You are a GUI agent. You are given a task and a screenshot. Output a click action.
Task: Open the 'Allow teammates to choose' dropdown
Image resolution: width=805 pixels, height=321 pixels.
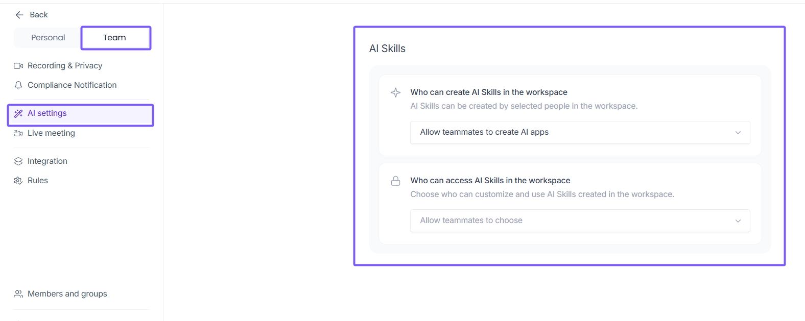click(580, 220)
